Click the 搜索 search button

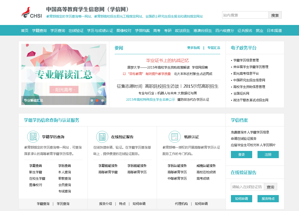click(x=275, y=15)
